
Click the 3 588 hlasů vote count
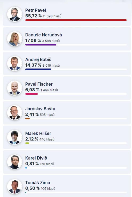click(x=51, y=41)
